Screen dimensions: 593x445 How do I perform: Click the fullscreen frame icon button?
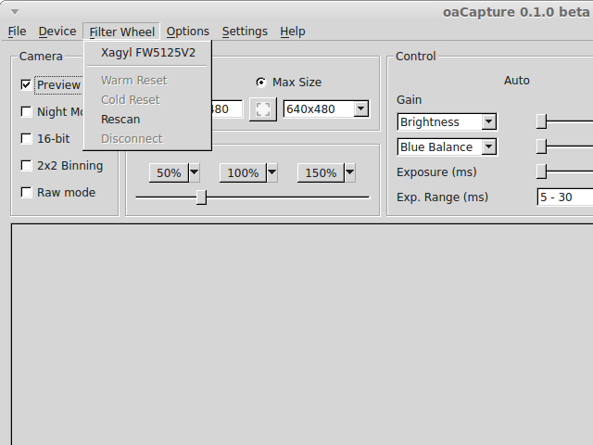[x=263, y=109]
